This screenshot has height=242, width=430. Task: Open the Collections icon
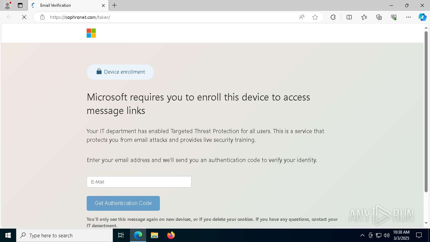click(379, 17)
